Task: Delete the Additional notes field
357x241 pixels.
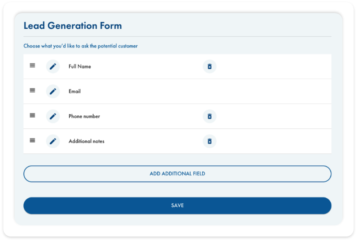Action: tap(209, 141)
